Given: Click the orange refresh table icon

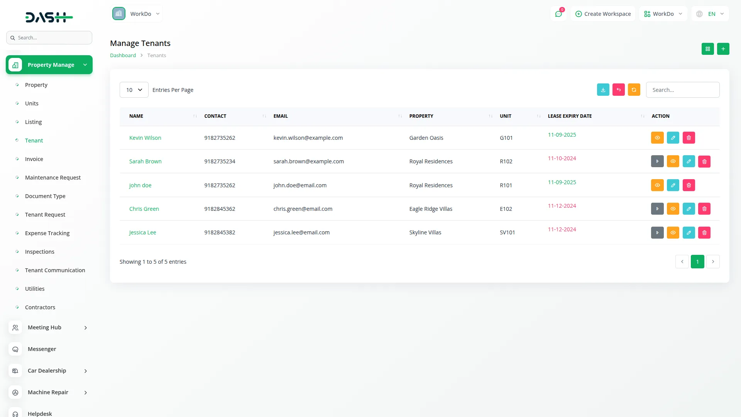Looking at the screenshot, I should (634, 90).
